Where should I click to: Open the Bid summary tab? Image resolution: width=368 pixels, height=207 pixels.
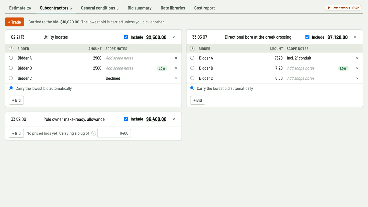click(x=140, y=8)
